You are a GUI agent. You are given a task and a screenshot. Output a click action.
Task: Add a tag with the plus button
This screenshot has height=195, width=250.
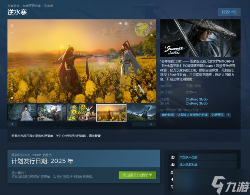click(x=228, y=115)
